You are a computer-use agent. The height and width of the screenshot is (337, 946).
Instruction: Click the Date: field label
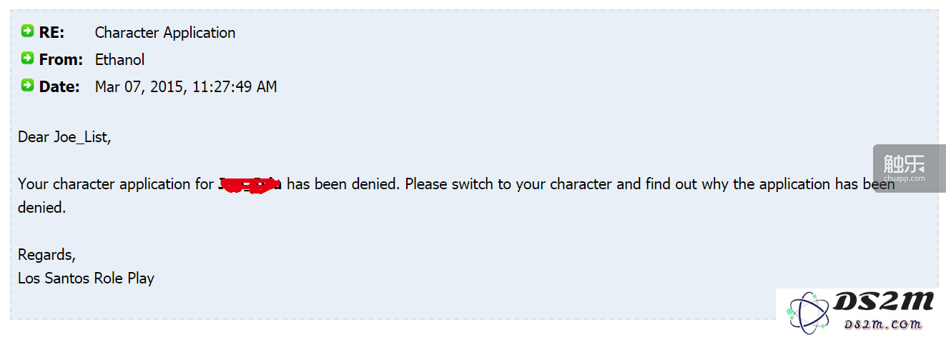pyautogui.click(x=59, y=87)
